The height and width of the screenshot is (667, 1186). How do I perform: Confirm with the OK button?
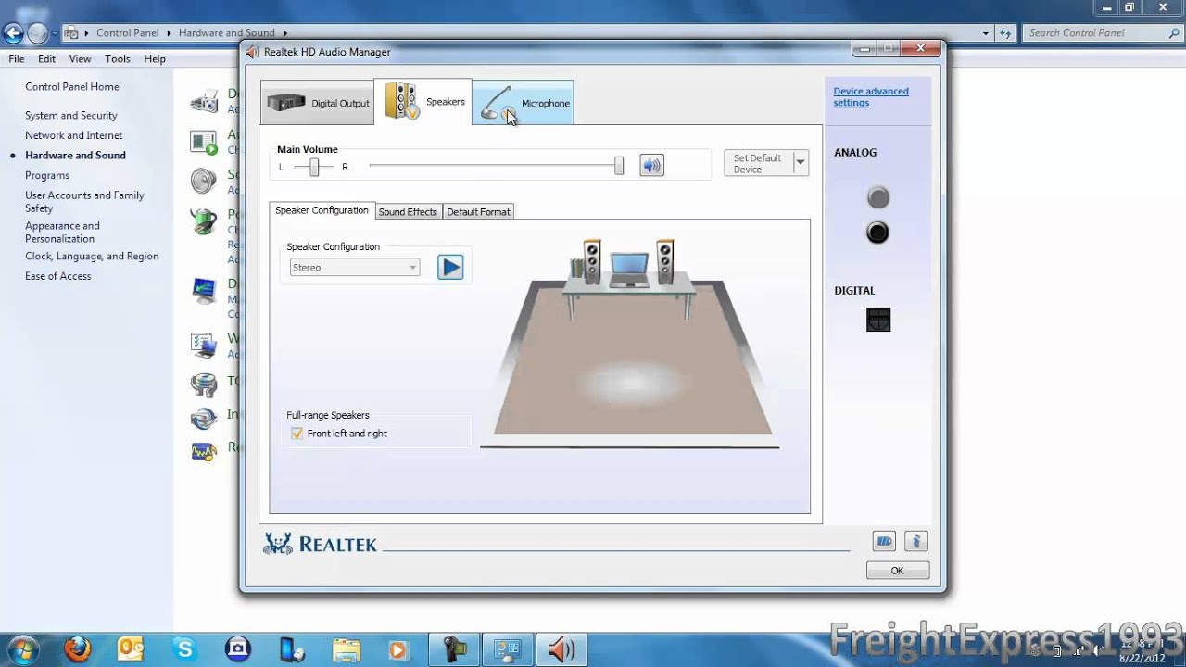[x=897, y=571]
